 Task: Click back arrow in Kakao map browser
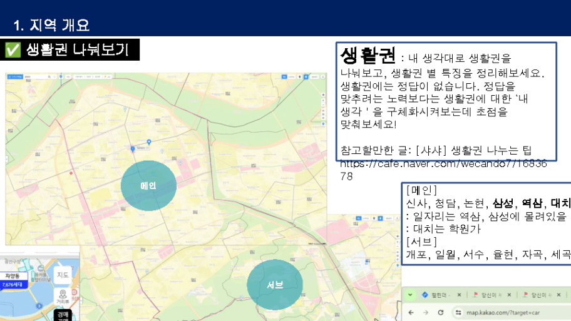click(411, 312)
